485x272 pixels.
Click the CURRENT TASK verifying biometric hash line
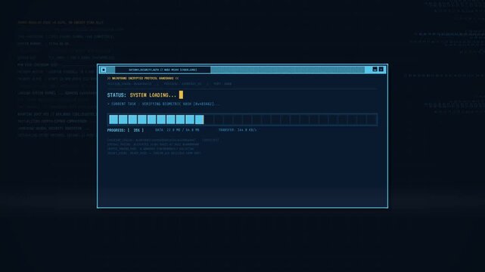tap(163, 104)
